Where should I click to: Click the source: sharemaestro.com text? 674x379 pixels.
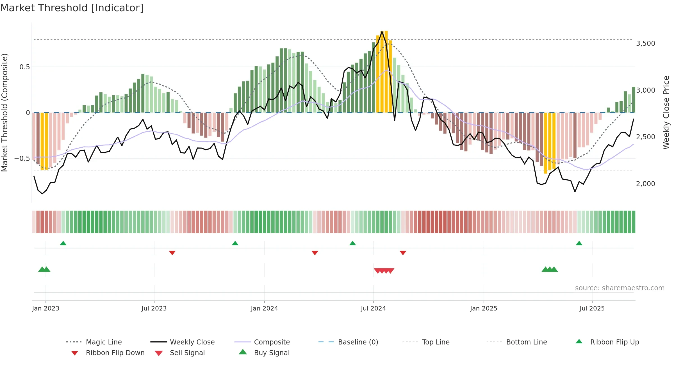(620, 288)
